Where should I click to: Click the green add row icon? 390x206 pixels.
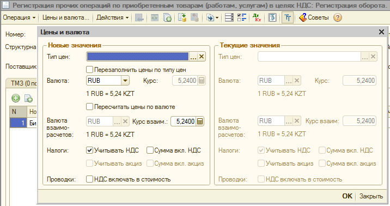[16, 98]
